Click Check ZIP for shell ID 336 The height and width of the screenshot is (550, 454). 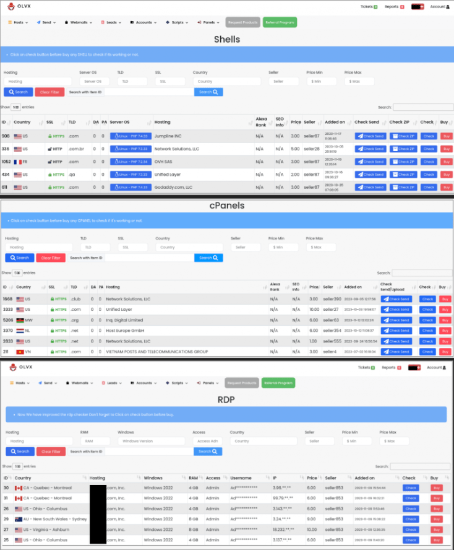tap(402, 149)
